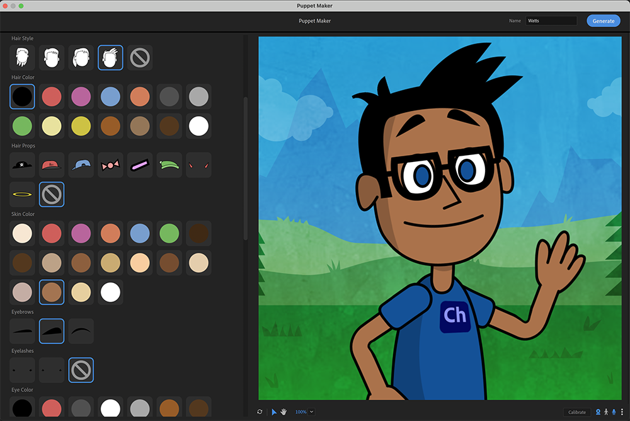This screenshot has height=421, width=630.
Task: Set hair color to green
Action: pos(22,126)
